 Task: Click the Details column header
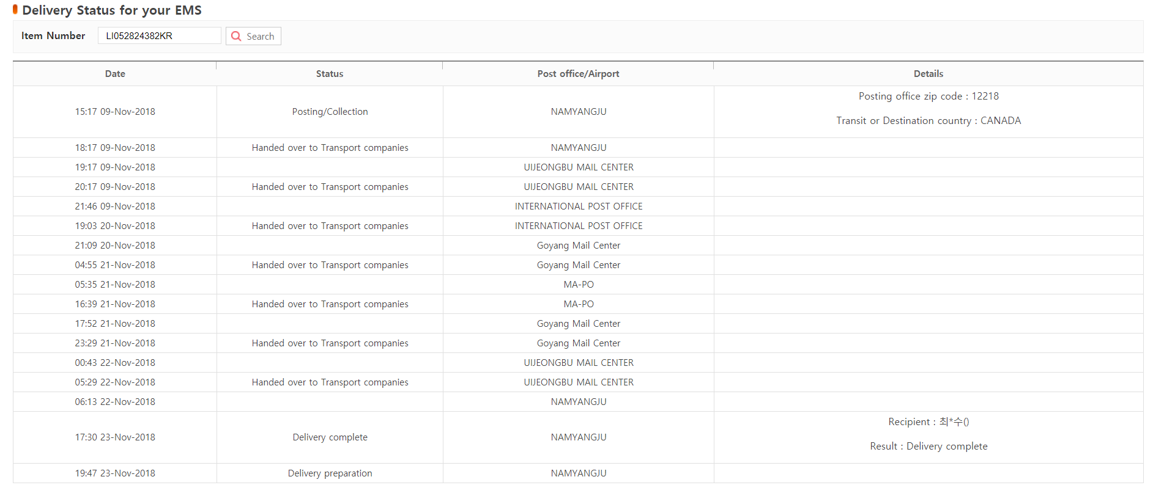(x=928, y=74)
